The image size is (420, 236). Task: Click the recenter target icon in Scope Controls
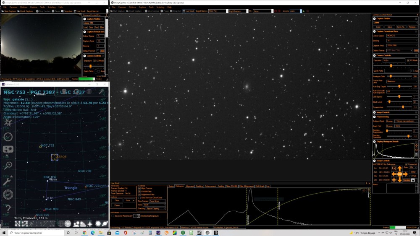394,180
